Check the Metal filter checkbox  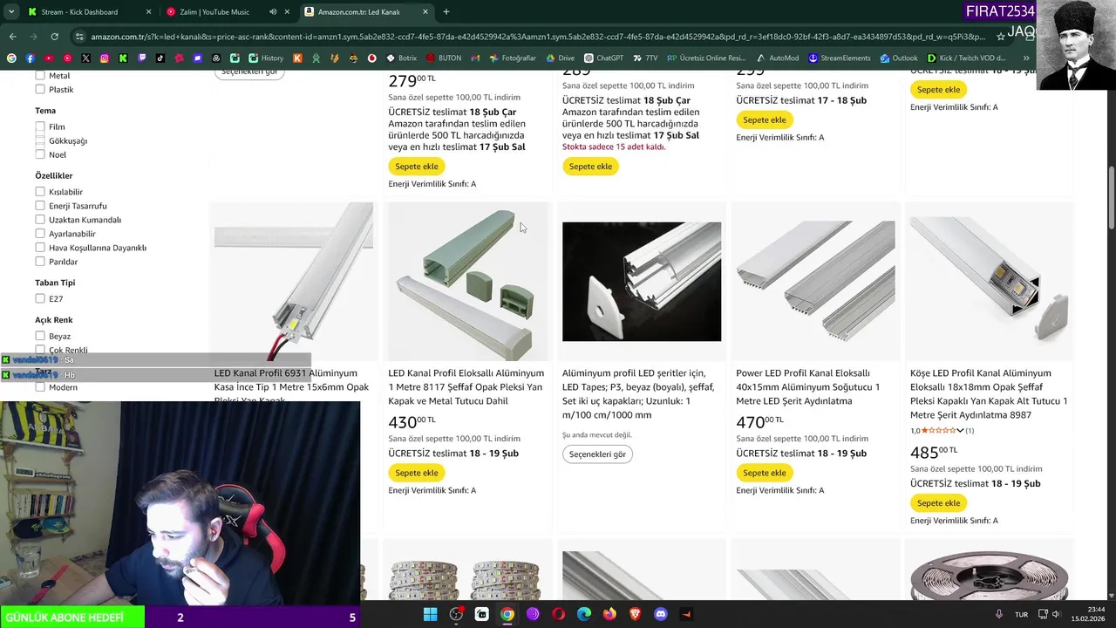tap(40, 76)
